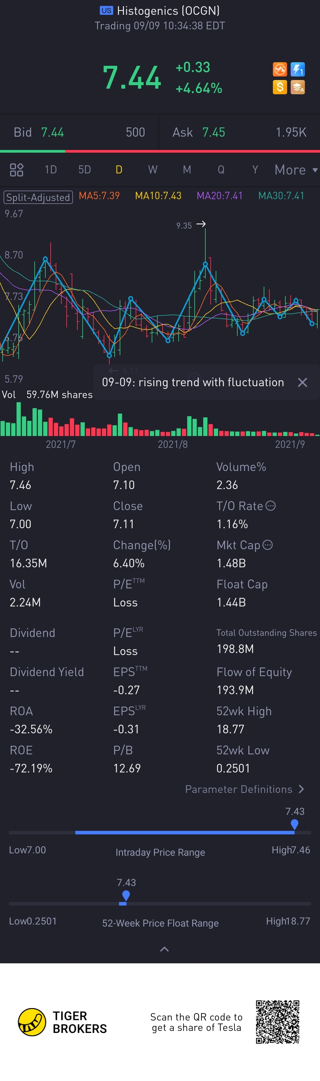Tap the yellow dollar sign badge icon

[x=280, y=87]
